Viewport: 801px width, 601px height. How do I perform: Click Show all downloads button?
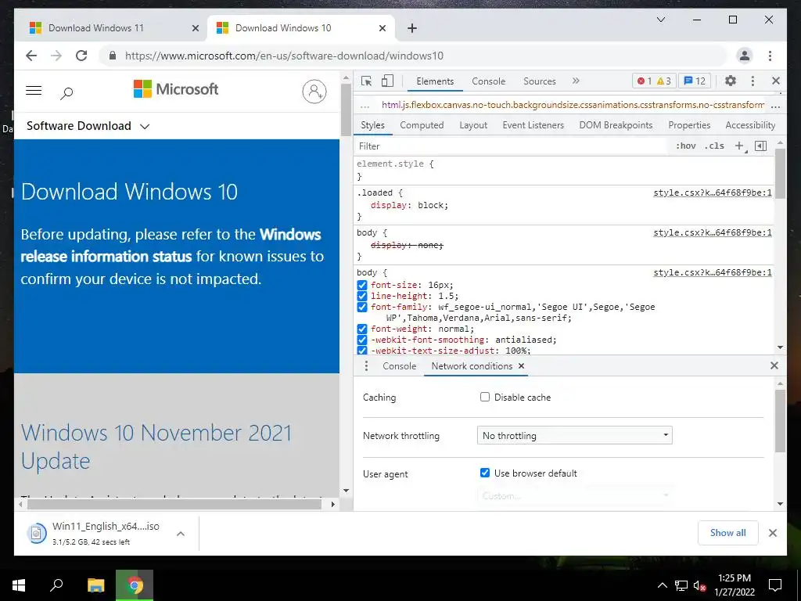point(728,532)
